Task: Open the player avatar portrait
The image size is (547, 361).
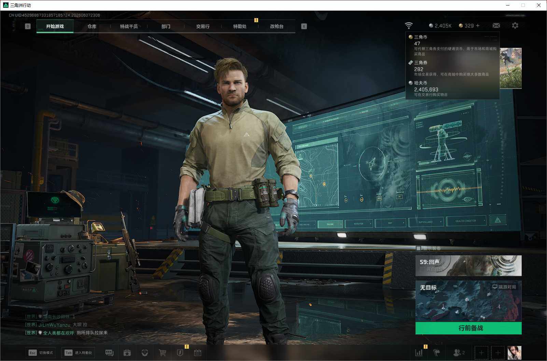Action: click(x=514, y=352)
